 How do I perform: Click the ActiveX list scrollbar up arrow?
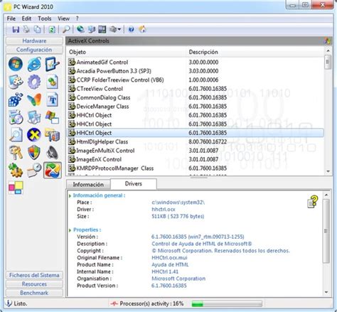tap(328, 50)
